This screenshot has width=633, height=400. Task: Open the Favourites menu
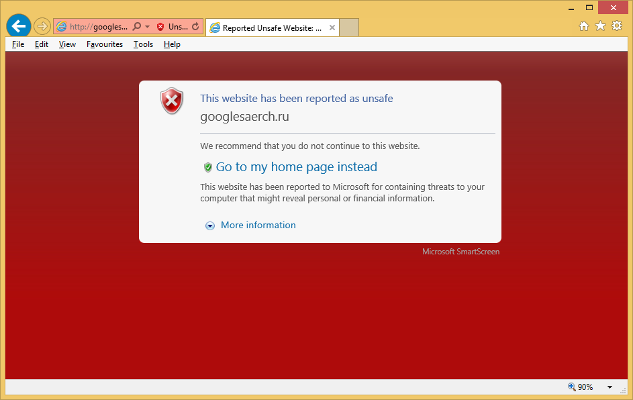point(105,44)
